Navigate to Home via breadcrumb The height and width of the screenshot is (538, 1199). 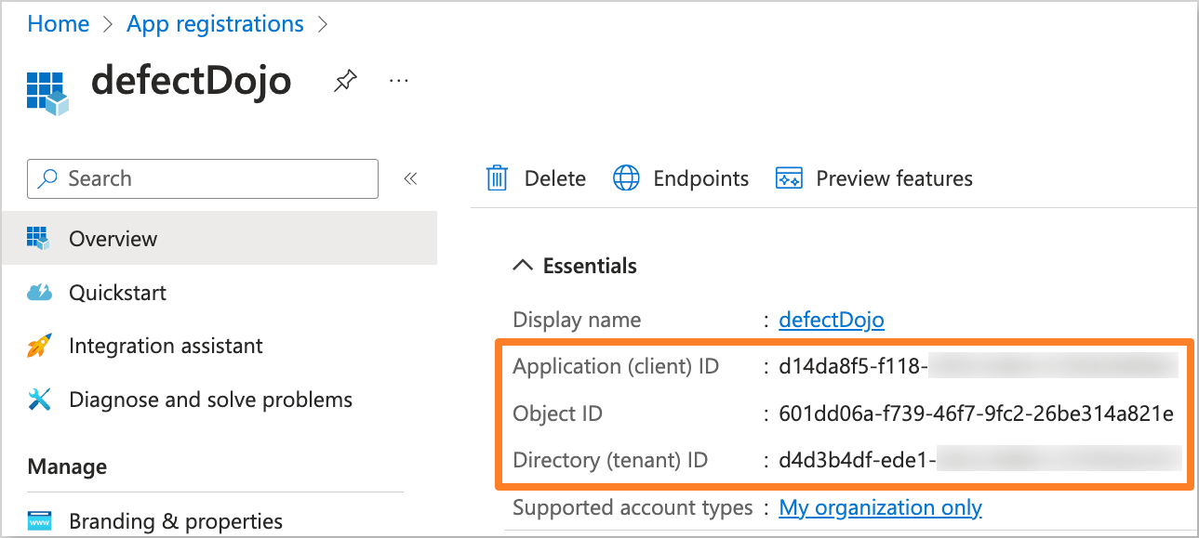point(58,23)
